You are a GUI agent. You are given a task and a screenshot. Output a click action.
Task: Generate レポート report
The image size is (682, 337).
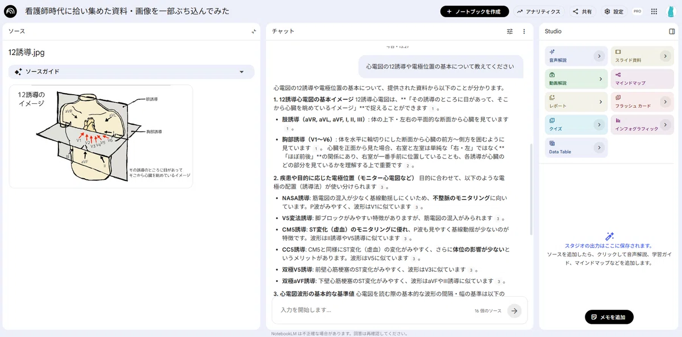(576, 102)
